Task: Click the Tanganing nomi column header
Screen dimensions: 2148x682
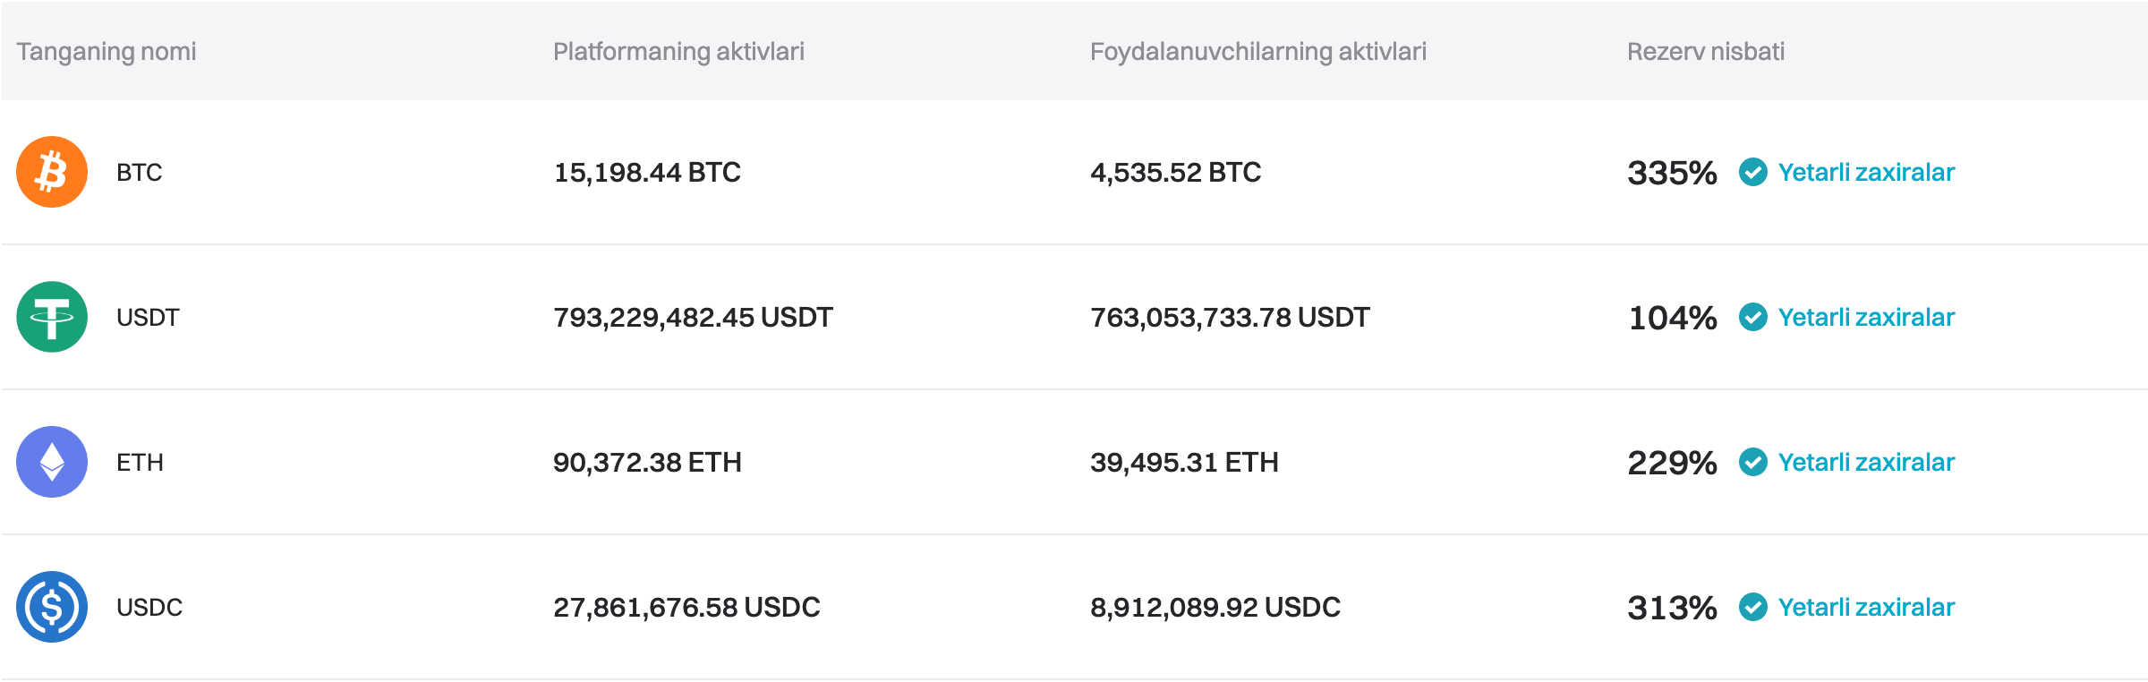Action: [x=107, y=52]
